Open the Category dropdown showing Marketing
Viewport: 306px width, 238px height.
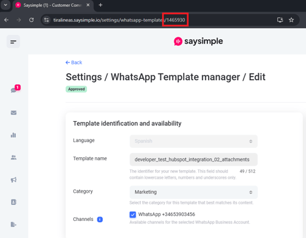tap(193, 192)
